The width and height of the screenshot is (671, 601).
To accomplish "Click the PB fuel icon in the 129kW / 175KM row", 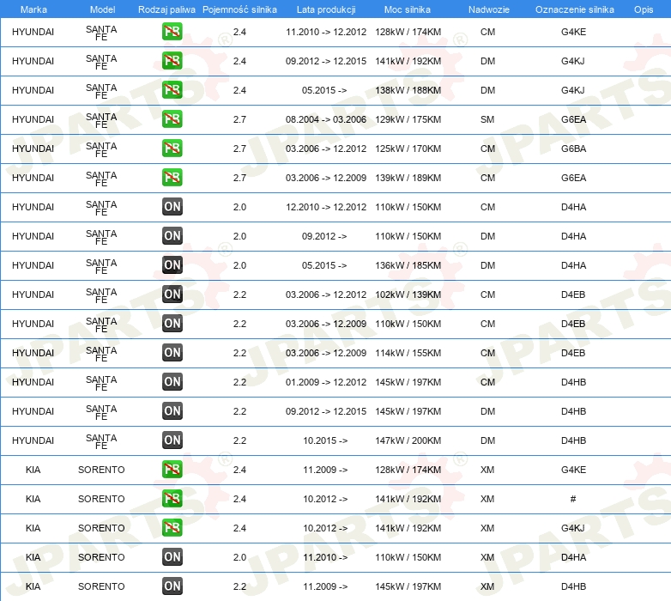I will coord(172,119).
